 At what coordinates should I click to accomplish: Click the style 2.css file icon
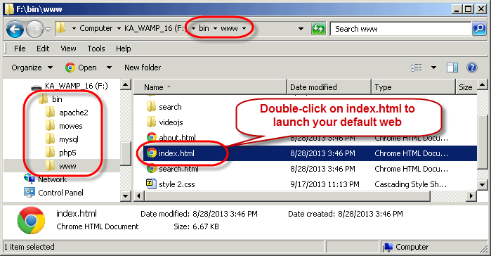(x=151, y=184)
